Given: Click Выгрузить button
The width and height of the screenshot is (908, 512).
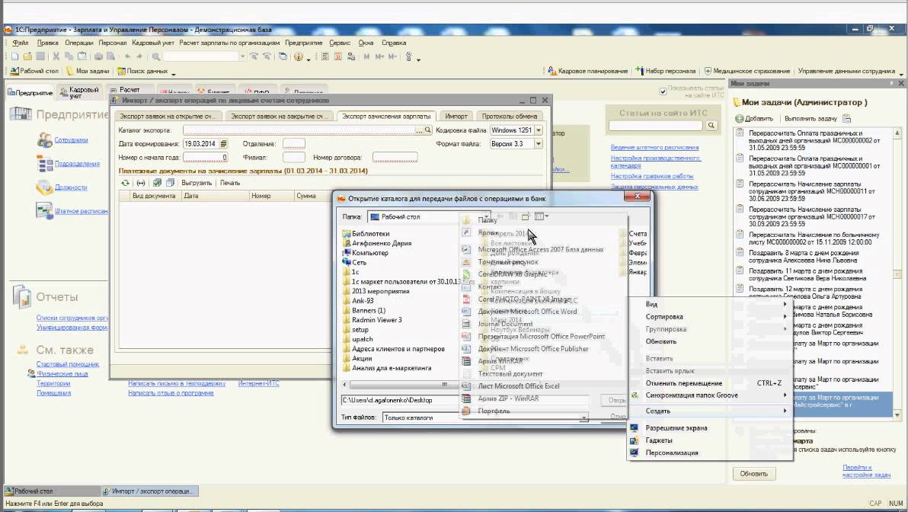Looking at the screenshot, I should click(197, 183).
